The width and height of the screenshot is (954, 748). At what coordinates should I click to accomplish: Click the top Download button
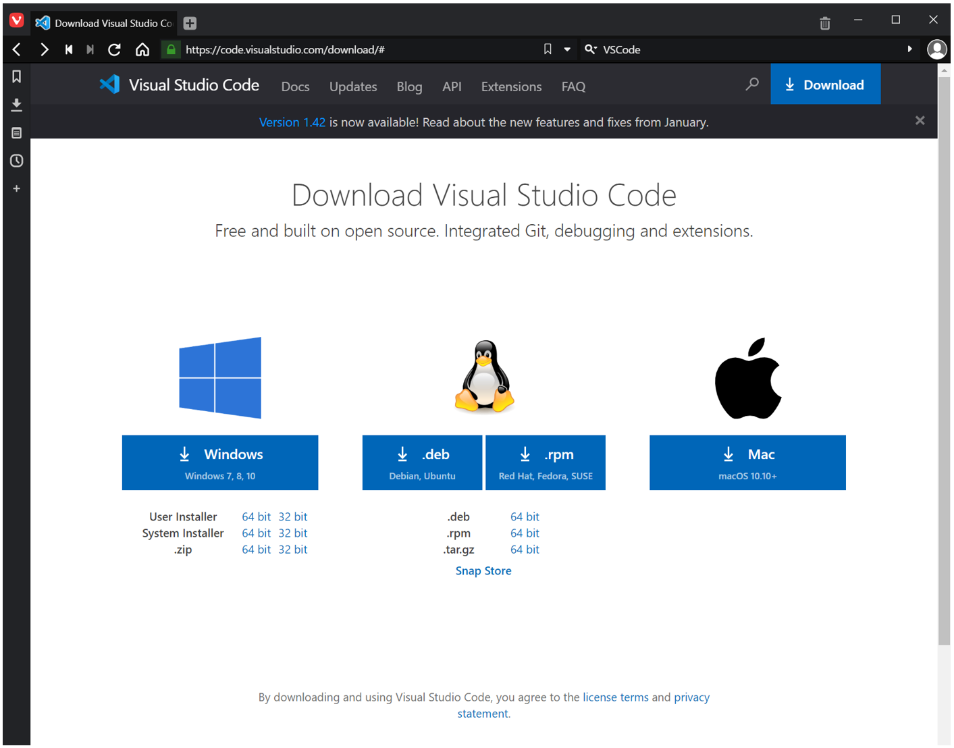pos(825,84)
